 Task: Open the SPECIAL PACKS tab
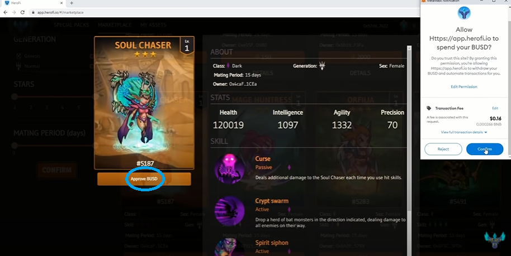[72, 25]
